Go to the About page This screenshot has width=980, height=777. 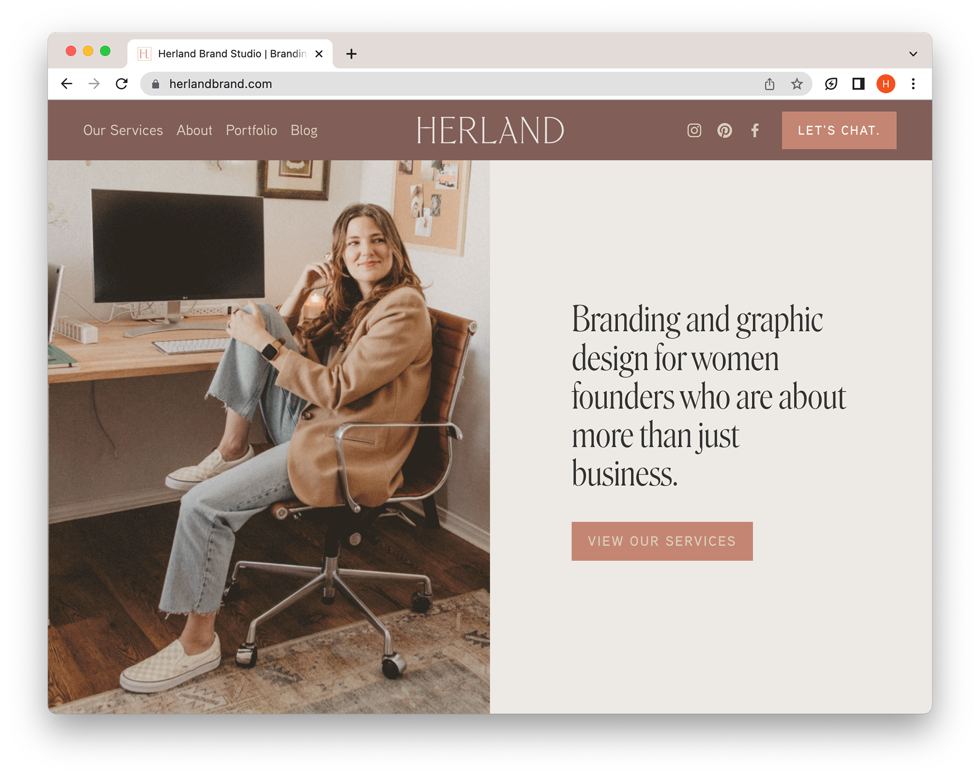coord(194,131)
